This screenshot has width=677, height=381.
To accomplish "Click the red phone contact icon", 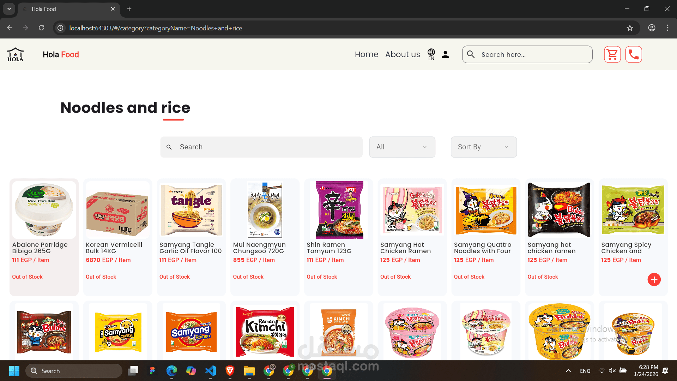I will pyautogui.click(x=634, y=54).
